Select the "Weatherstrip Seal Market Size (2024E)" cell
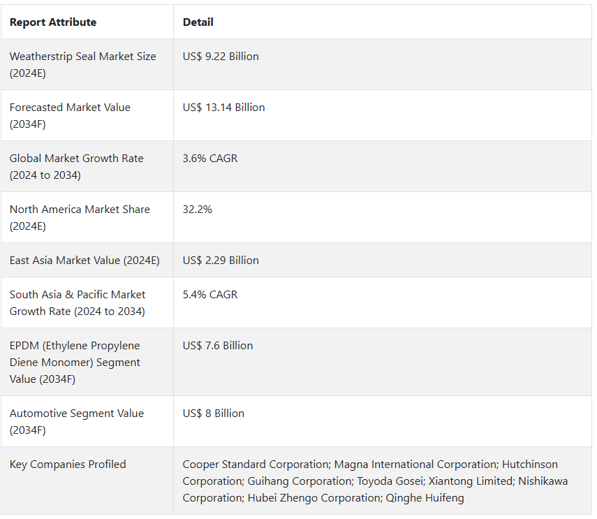This screenshot has height=519, width=597. [x=82, y=64]
